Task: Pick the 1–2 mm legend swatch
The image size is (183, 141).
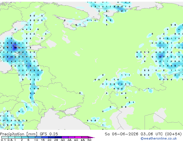Action: [x=18, y=137]
